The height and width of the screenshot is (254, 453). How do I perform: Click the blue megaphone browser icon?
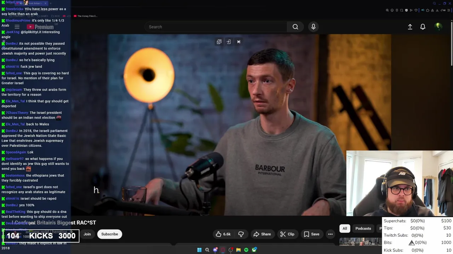(x=423, y=10)
